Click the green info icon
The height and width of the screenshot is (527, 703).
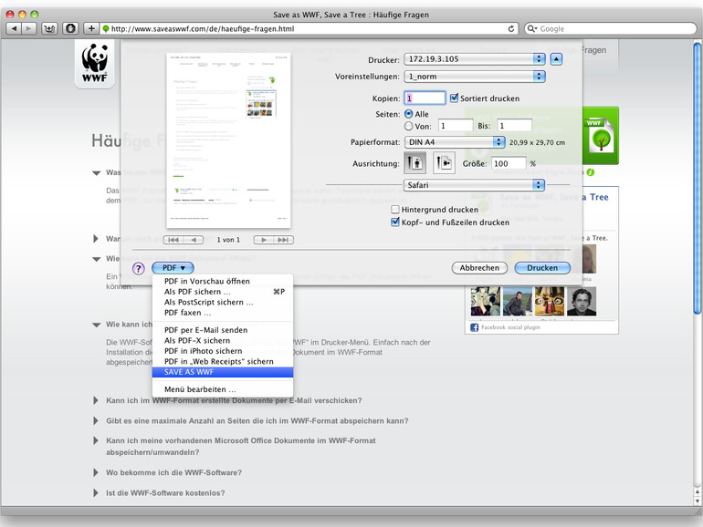point(591,172)
